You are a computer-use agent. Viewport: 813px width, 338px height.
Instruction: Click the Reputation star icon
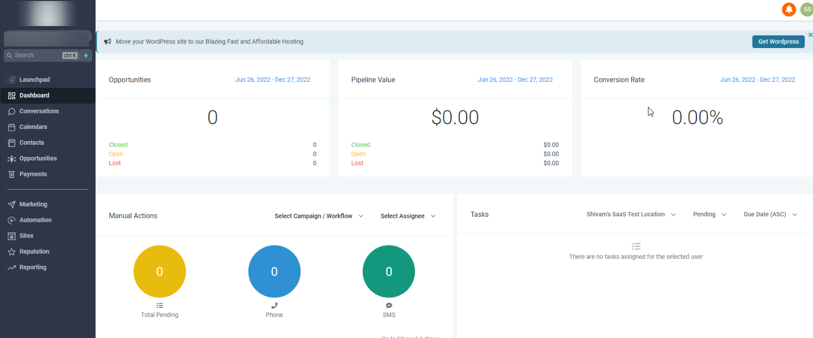12,252
